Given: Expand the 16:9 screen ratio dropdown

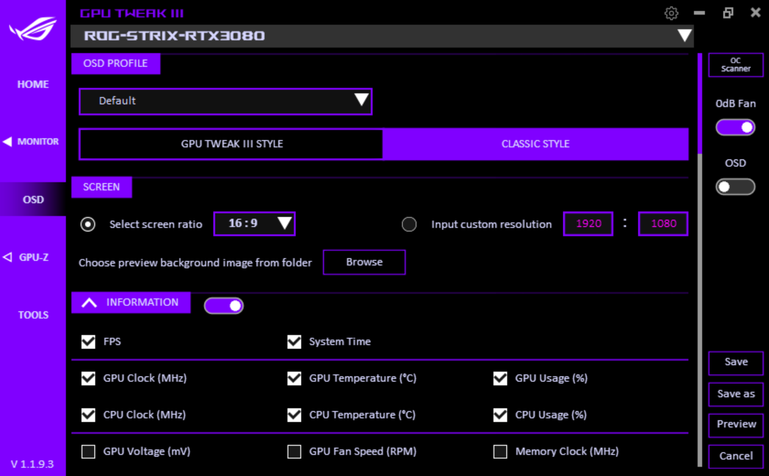Looking at the screenshot, I should pos(255,224).
